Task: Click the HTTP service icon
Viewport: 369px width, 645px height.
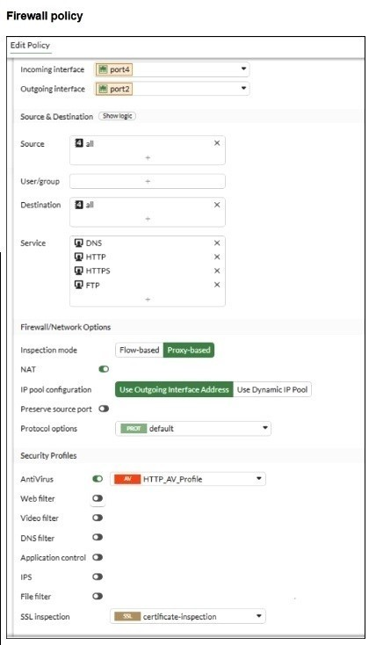Action: (x=78, y=257)
